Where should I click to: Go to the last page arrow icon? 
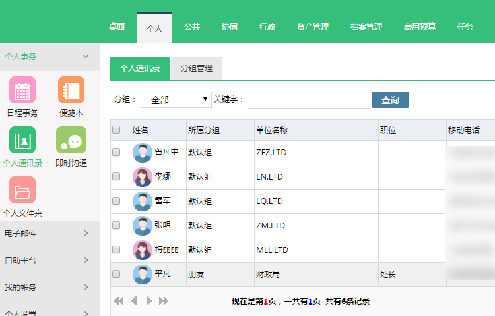point(164,301)
